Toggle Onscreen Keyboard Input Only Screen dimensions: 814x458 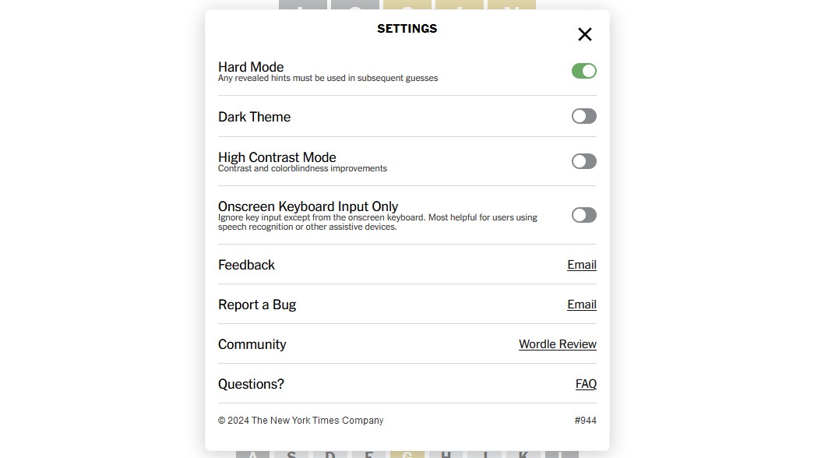click(x=584, y=215)
